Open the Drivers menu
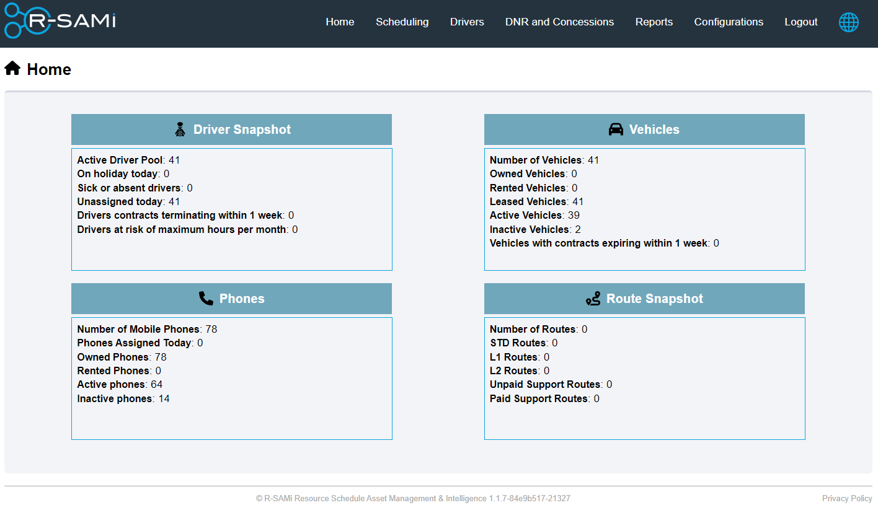Image resolution: width=878 pixels, height=513 pixels. (467, 22)
